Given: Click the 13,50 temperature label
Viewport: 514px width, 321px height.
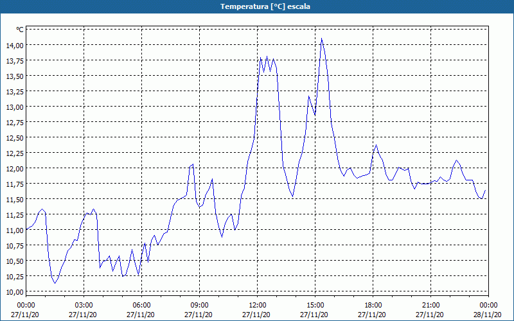Looking at the screenshot, I should tap(15, 76).
